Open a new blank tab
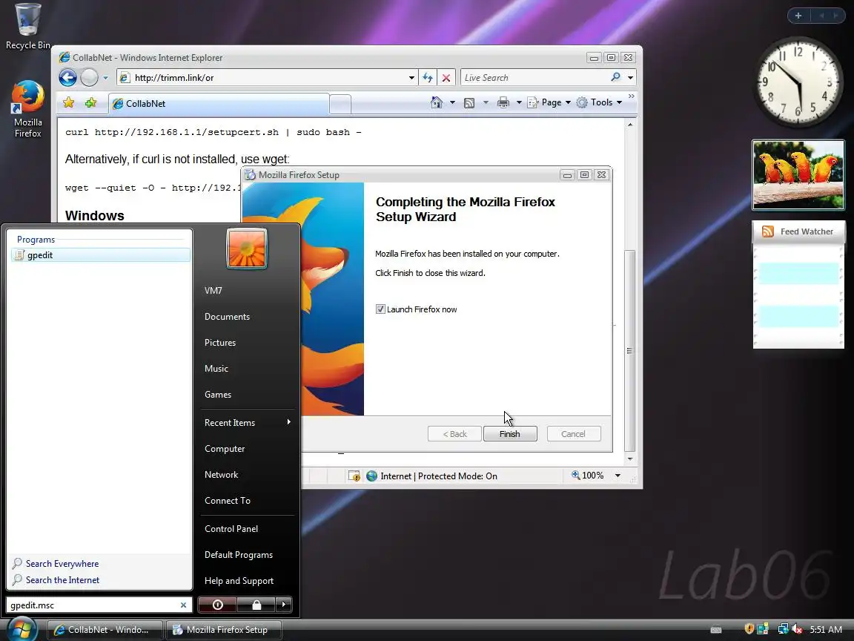 pyautogui.click(x=340, y=104)
